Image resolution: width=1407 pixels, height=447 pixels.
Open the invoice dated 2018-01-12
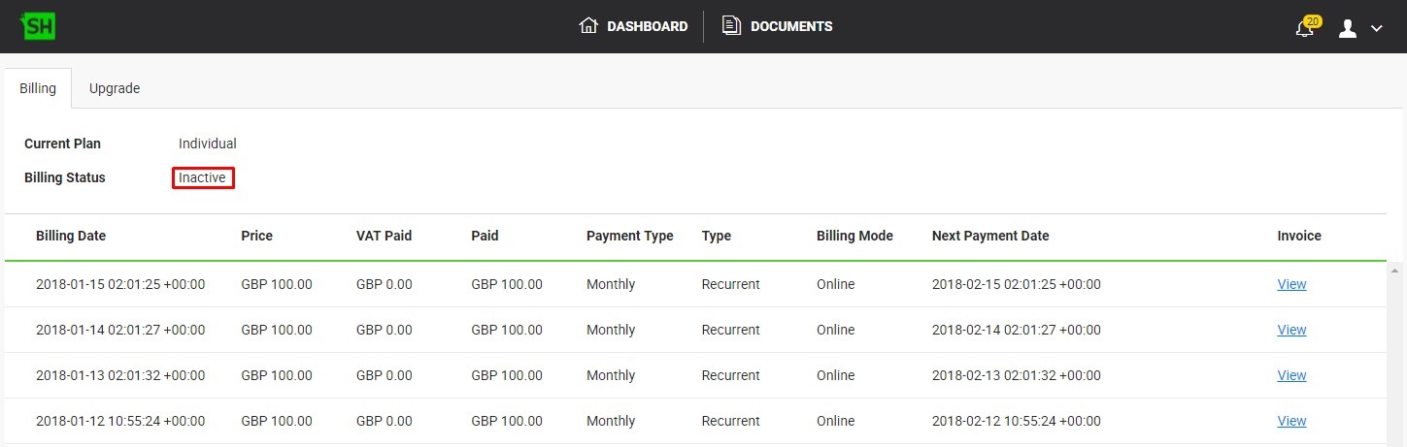[x=1291, y=421]
